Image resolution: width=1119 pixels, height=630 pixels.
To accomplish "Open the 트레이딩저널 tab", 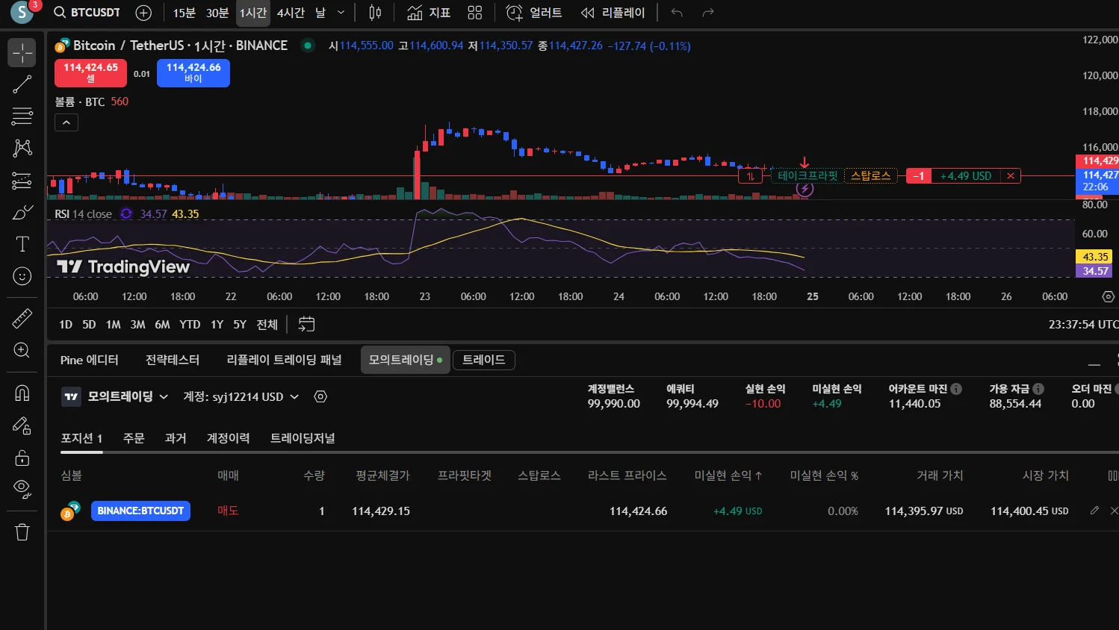I will click(x=303, y=438).
